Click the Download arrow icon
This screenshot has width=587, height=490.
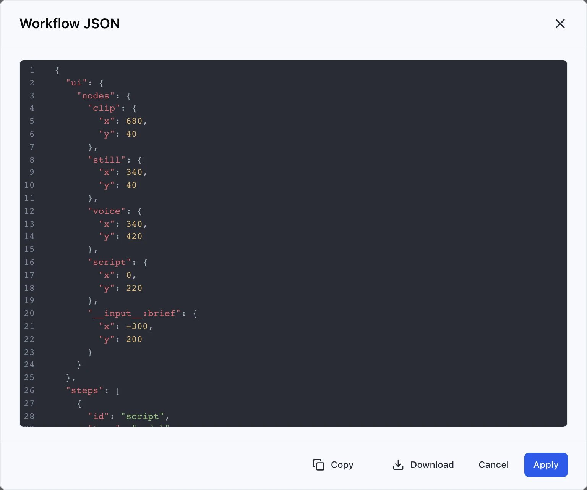click(x=398, y=464)
